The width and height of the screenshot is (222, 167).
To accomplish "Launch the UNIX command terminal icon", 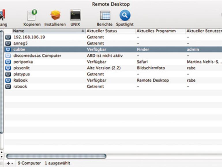I will pos(75,15).
